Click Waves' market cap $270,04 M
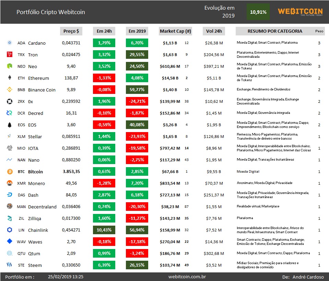Image resolution: width=329 pixels, height=281 pixels. (x=170, y=242)
